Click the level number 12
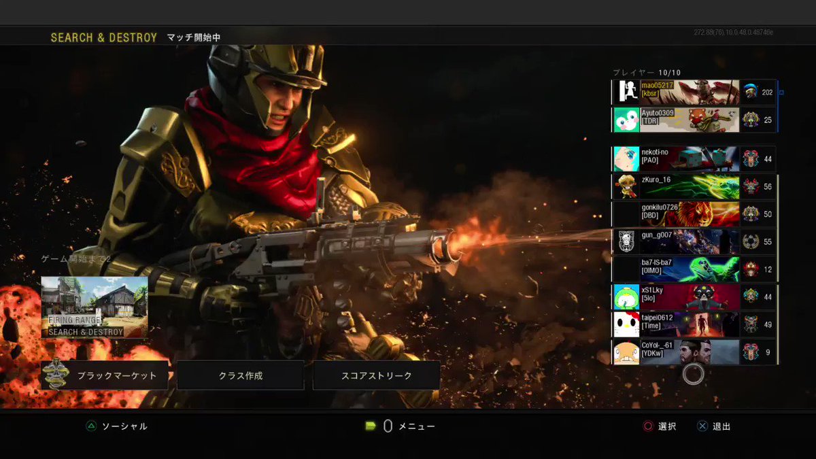The height and width of the screenshot is (459, 816). (768, 270)
